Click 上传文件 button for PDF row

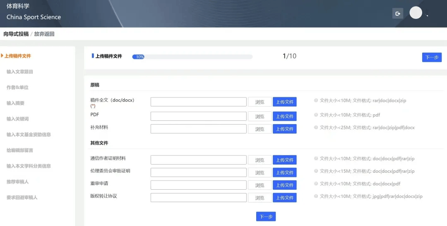(285, 116)
